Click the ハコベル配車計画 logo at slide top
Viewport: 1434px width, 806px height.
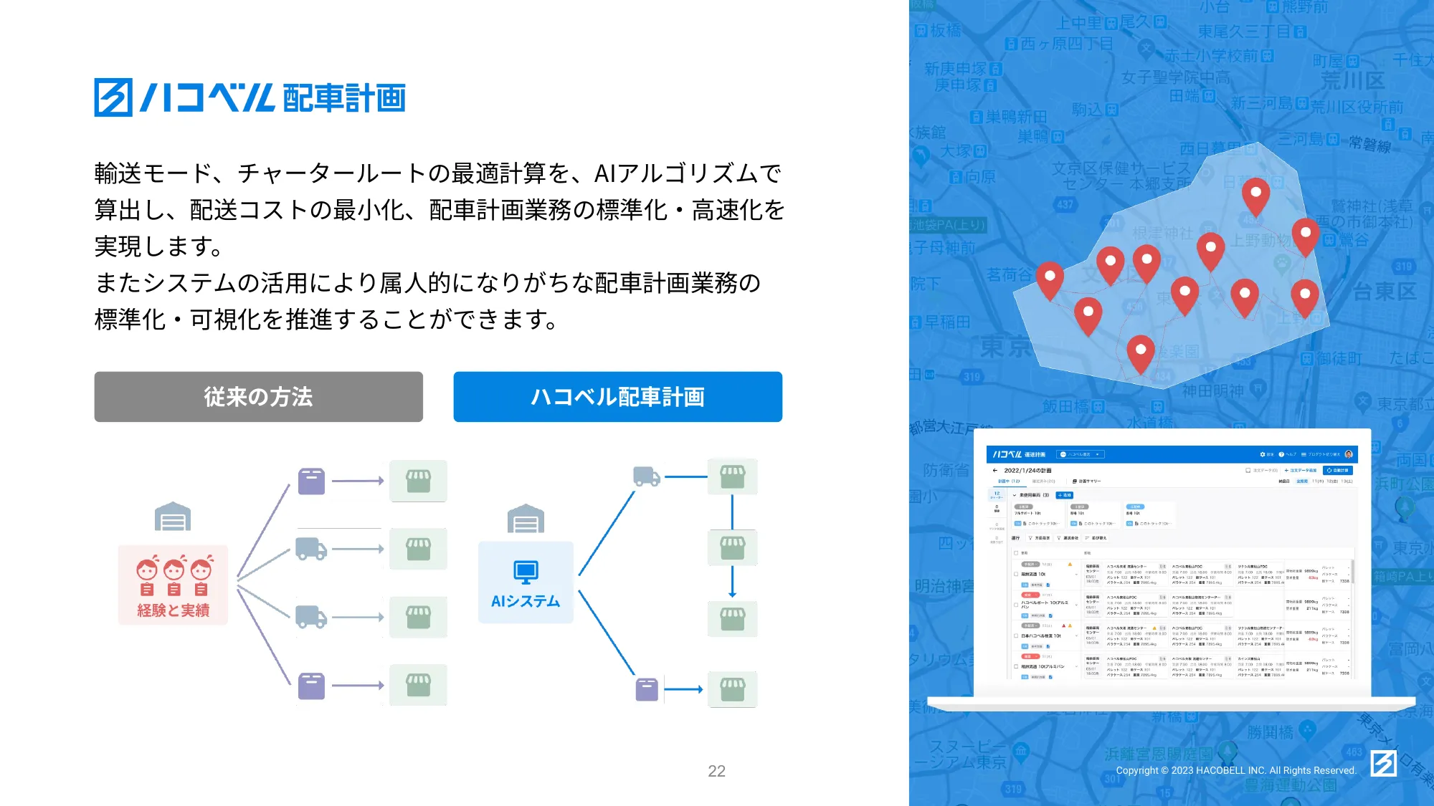[x=250, y=97]
